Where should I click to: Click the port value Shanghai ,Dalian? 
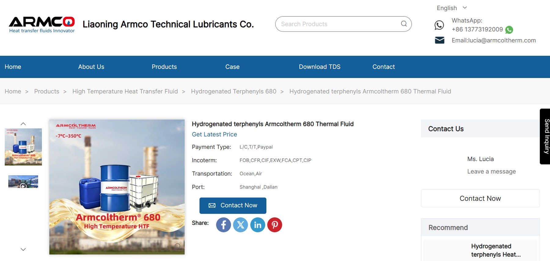pos(258,187)
